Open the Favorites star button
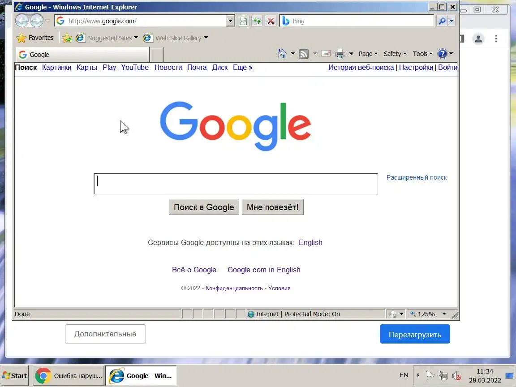 point(35,38)
